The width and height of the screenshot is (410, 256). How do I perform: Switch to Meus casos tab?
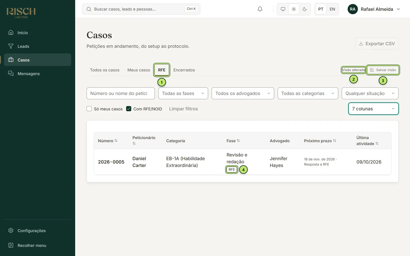[139, 70]
